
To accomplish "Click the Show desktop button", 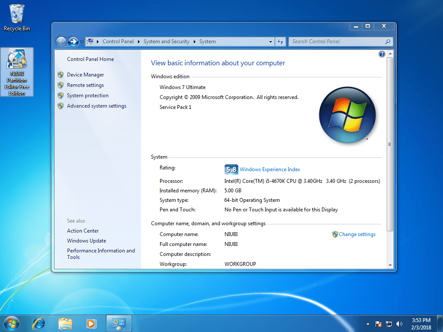I will pos(440,324).
